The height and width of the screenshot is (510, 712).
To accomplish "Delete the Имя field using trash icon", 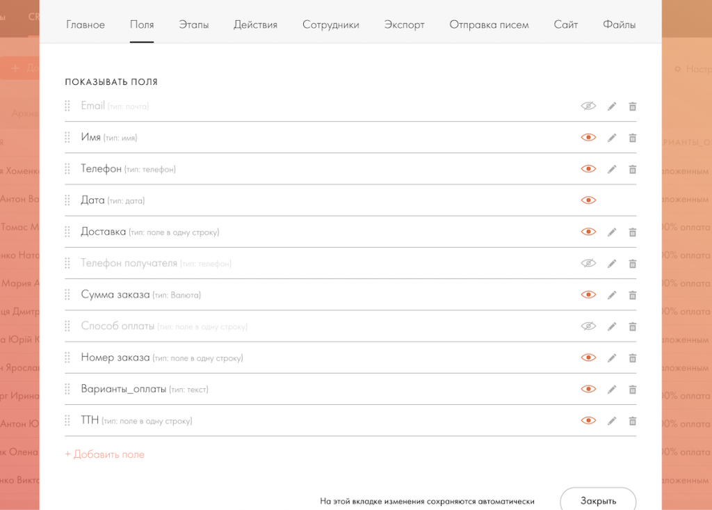I will [633, 138].
